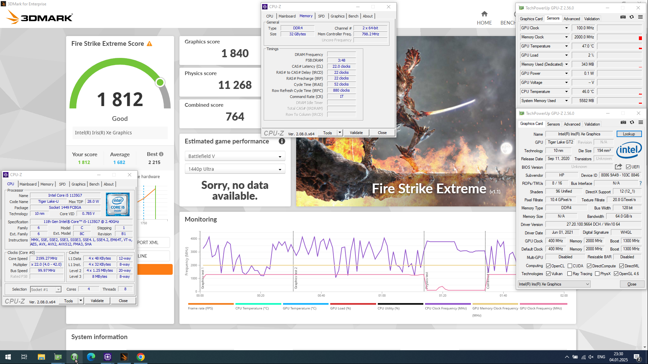The image size is (648, 364).
Task: Click the Lookup button in GPU-Z
Action: coord(629,134)
